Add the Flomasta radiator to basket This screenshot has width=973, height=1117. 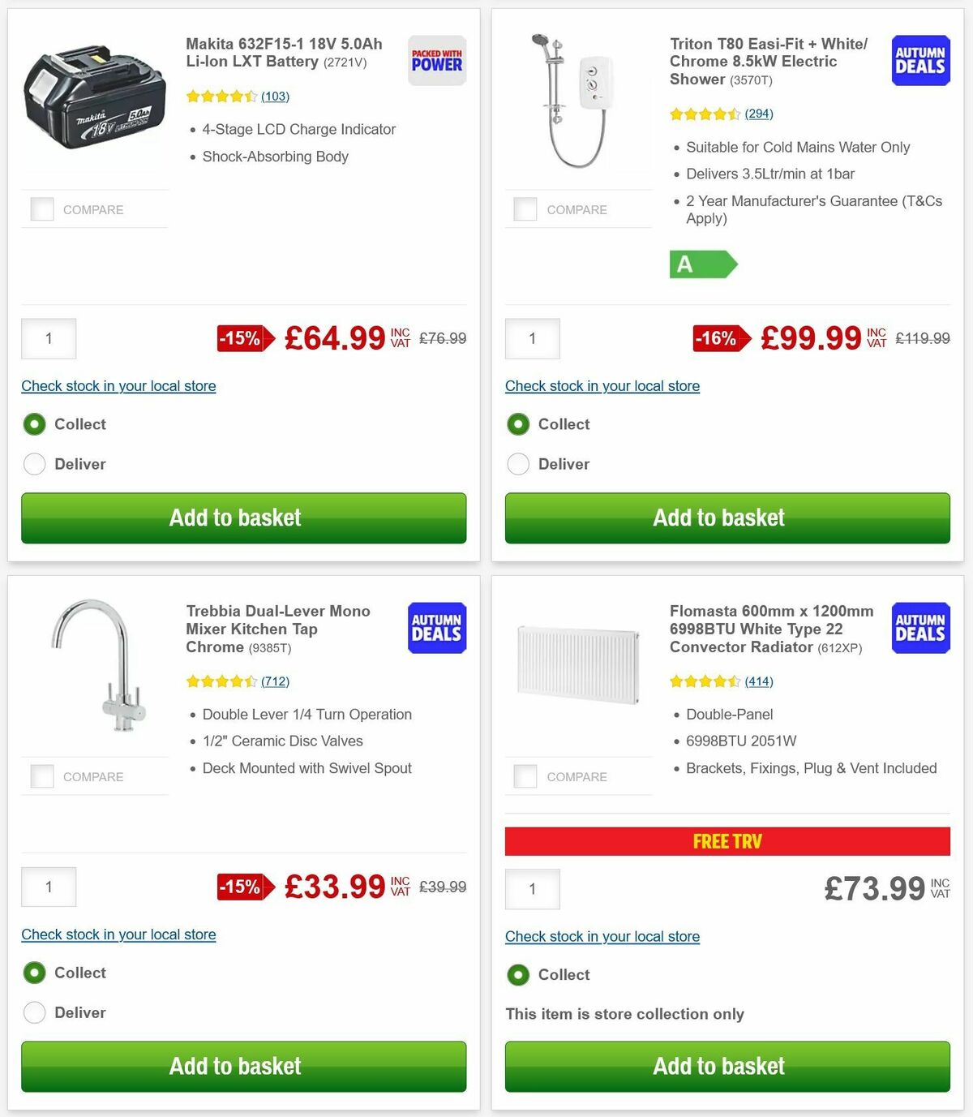(x=718, y=1066)
